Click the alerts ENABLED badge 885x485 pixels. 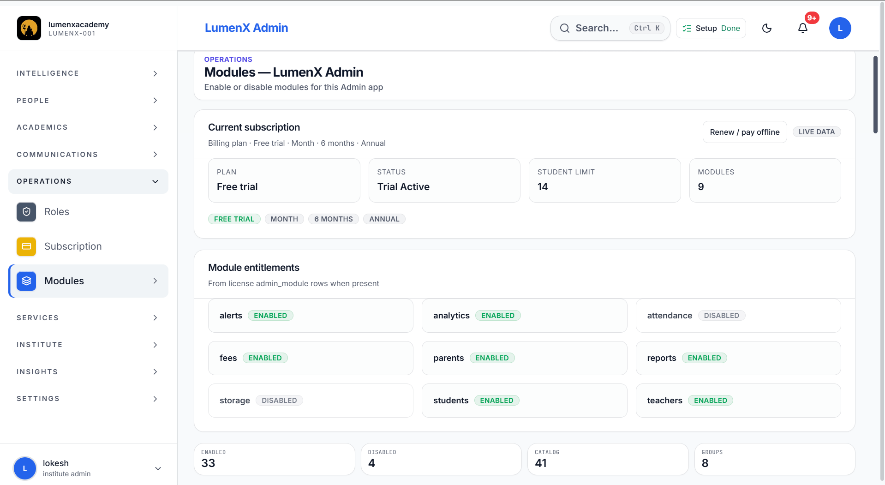pyautogui.click(x=270, y=316)
